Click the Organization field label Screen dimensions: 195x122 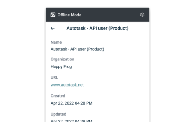[x=62, y=59]
